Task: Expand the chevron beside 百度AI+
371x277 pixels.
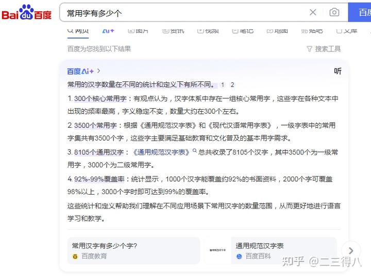Action: coord(98,71)
